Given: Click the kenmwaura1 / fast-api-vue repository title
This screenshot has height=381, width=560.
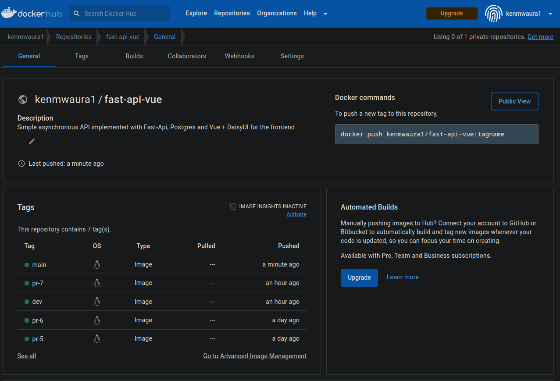Looking at the screenshot, I should [98, 100].
